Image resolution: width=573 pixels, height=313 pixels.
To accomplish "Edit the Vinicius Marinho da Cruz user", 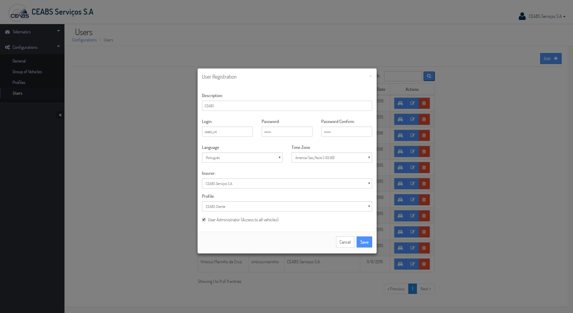I will click(412, 264).
